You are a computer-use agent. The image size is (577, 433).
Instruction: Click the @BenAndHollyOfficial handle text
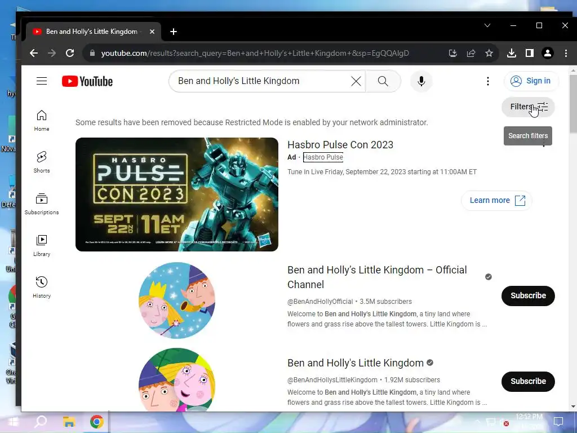tap(320, 302)
